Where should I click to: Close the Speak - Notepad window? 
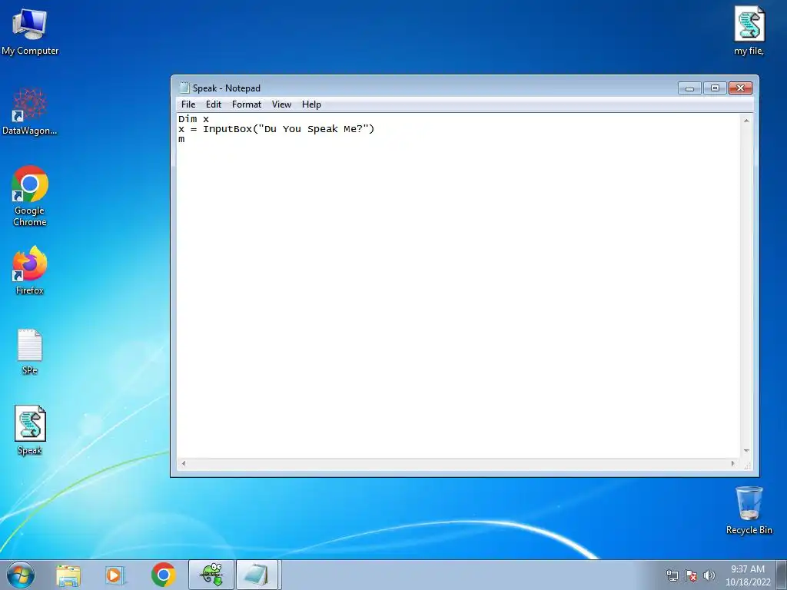740,88
